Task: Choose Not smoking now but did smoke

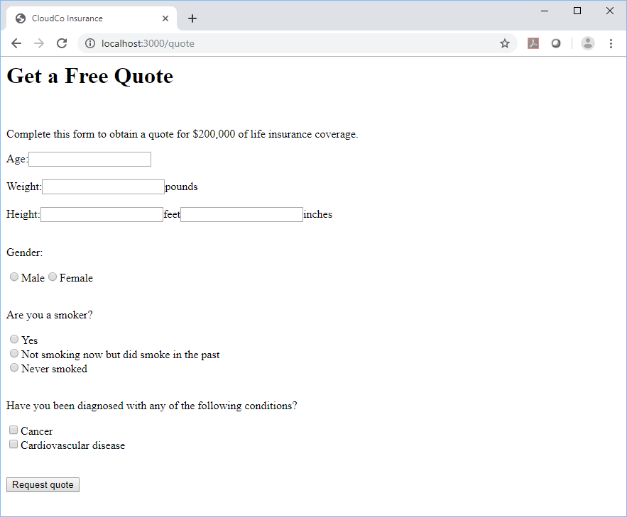Action: (x=14, y=353)
